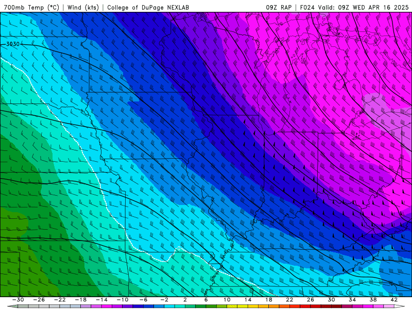The height and width of the screenshot is (309, 412).
Task: Click the "42" color scale label
Action: 394,300
